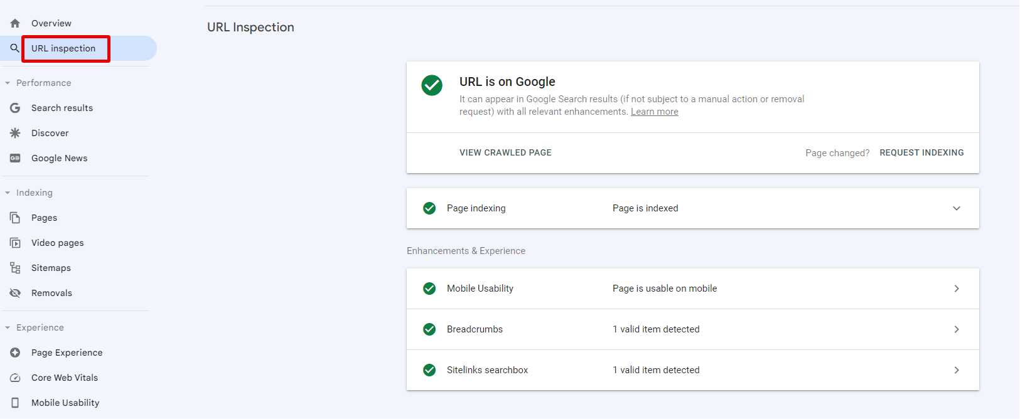Click the Core Web Vitals gauge icon
The height and width of the screenshot is (419, 1020).
click(15, 378)
